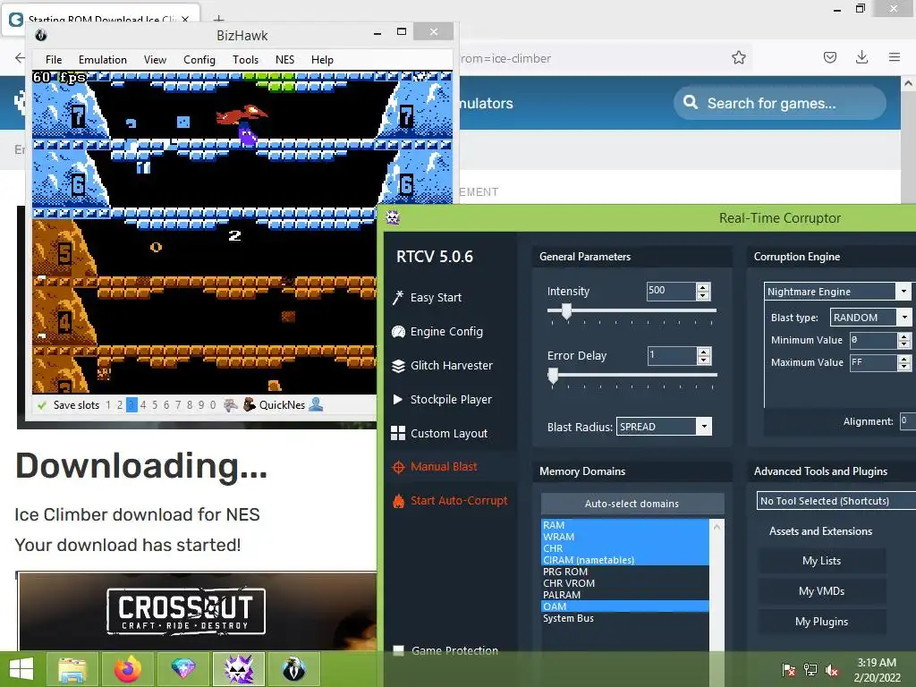Click the Real-Time Corruptor title bar logo
Viewport: 916px width, 687px height.
click(x=393, y=218)
